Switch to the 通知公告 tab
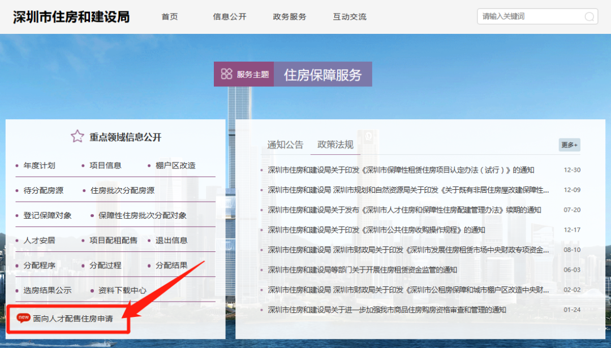 coord(285,145)
